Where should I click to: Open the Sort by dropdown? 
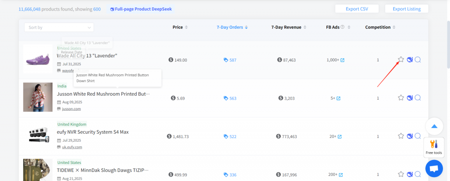pyautogui.click(x=59, y=28)
